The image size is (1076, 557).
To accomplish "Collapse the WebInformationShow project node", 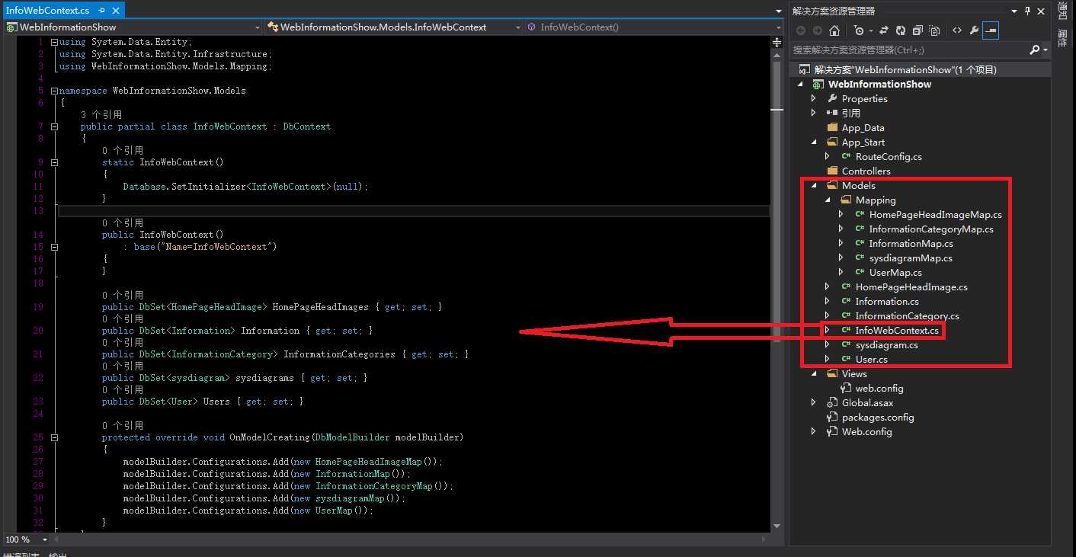I will [x=799, y=84].
